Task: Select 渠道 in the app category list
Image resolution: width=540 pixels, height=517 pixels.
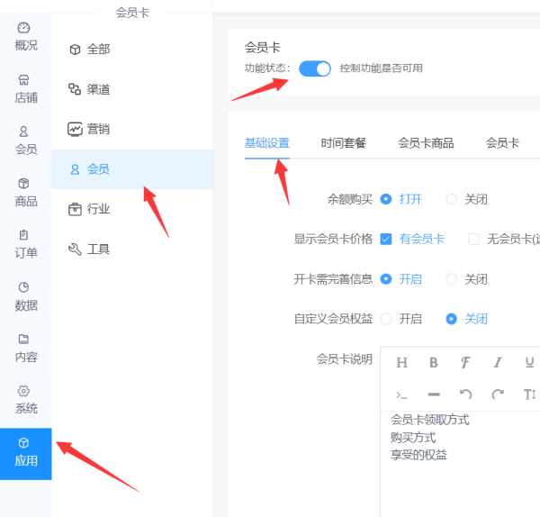Action: click(132, 89)
